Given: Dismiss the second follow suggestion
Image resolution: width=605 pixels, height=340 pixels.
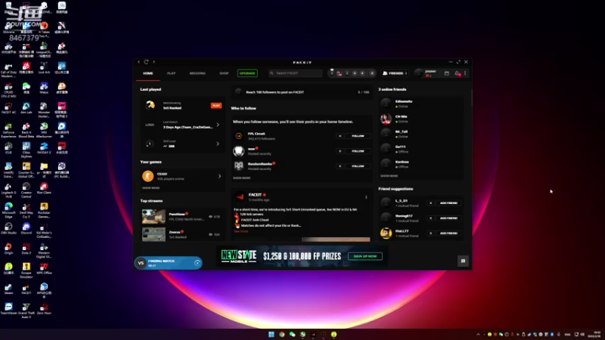Looking at the screenshot, I should [340, 151].
